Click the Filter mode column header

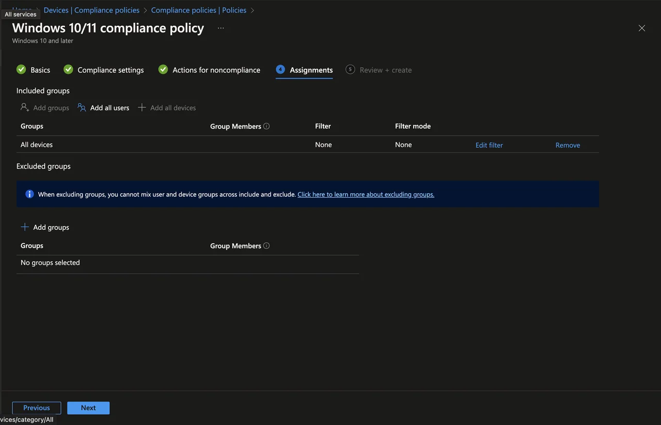(x=413, y=126)
